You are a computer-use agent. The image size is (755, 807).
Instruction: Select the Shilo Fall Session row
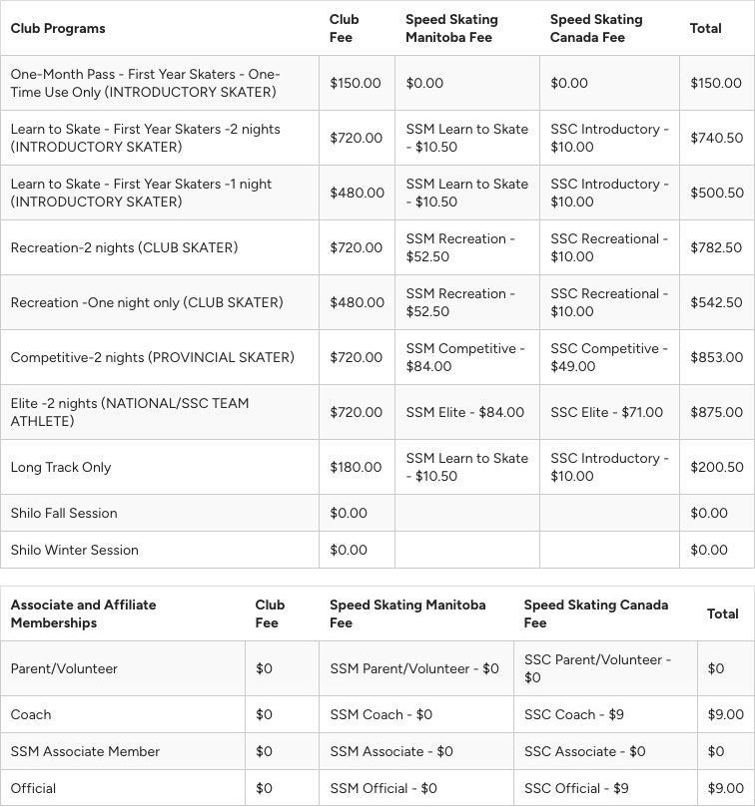click(x=377, y=513)
